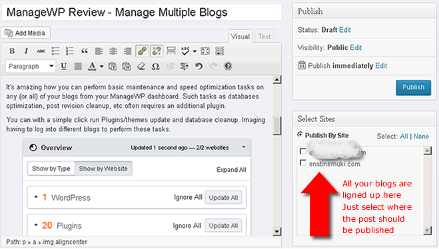Edit the Publish immediately schedule
Image resolution: width=439 pixels, height=249 pixels.
tap(381, 66)
